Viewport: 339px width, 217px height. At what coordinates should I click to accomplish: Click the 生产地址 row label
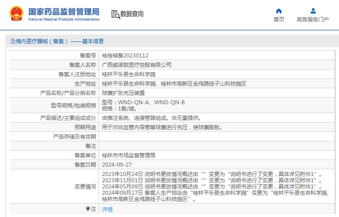coord(85,84)
